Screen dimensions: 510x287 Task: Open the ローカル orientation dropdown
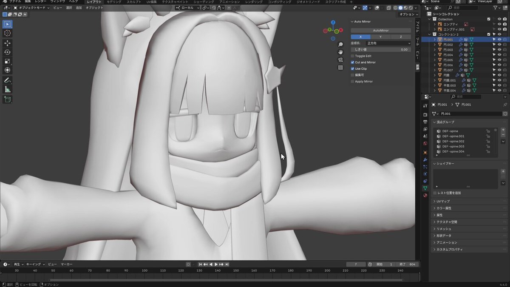point(187,8)
